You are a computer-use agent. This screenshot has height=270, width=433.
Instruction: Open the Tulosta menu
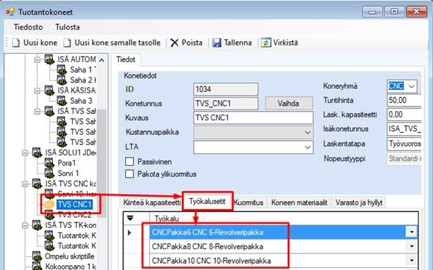point(67,27)
